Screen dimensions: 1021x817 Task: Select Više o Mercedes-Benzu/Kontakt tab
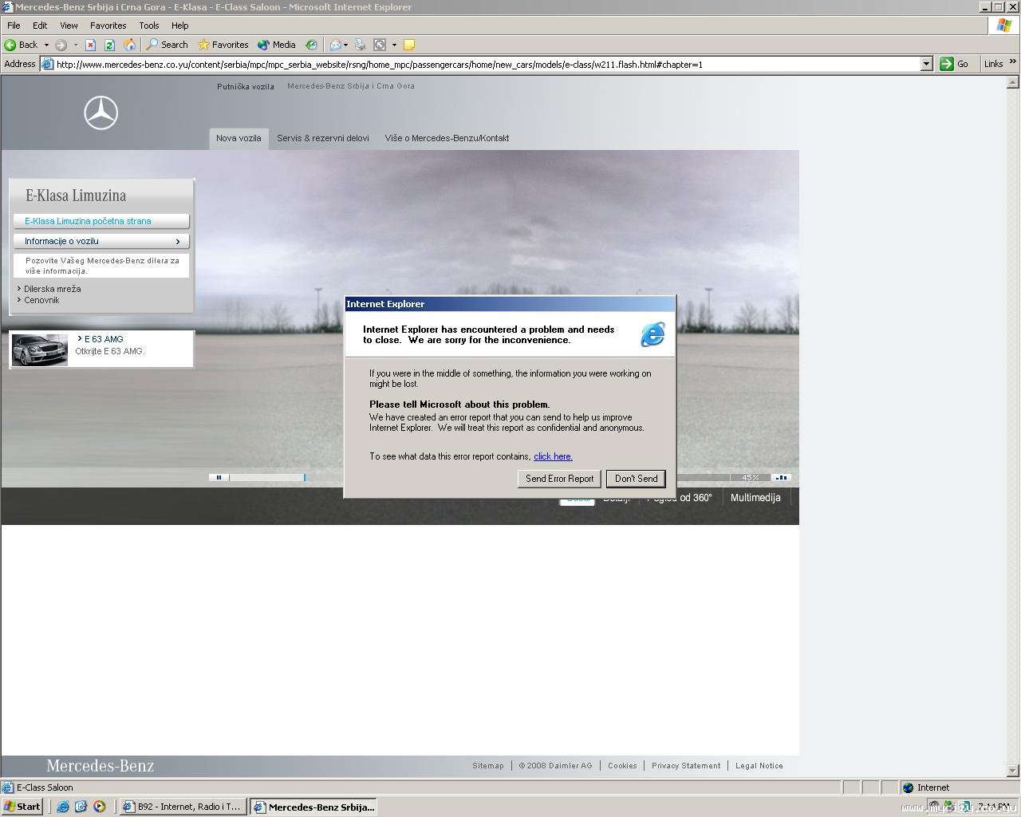click(x=447, y=138)
